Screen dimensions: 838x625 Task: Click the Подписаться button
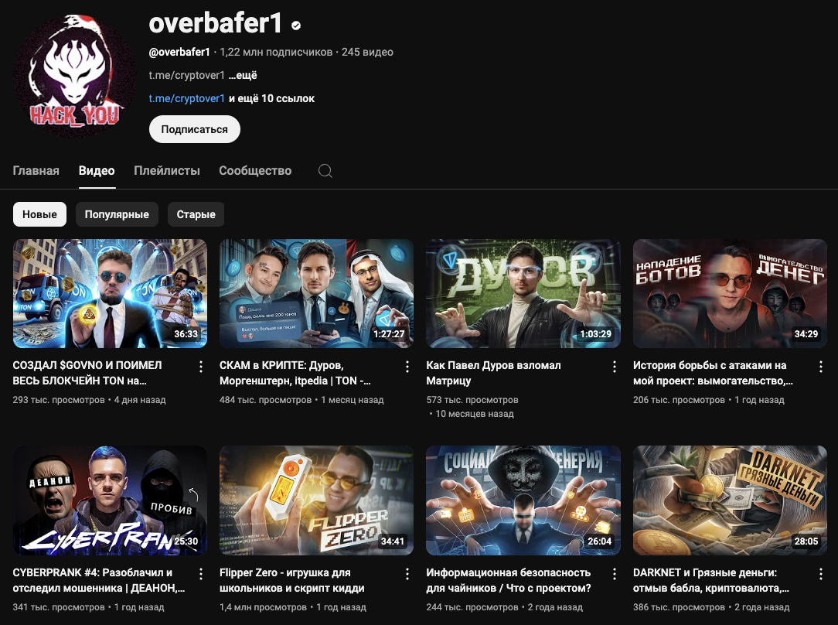point(195,129)
